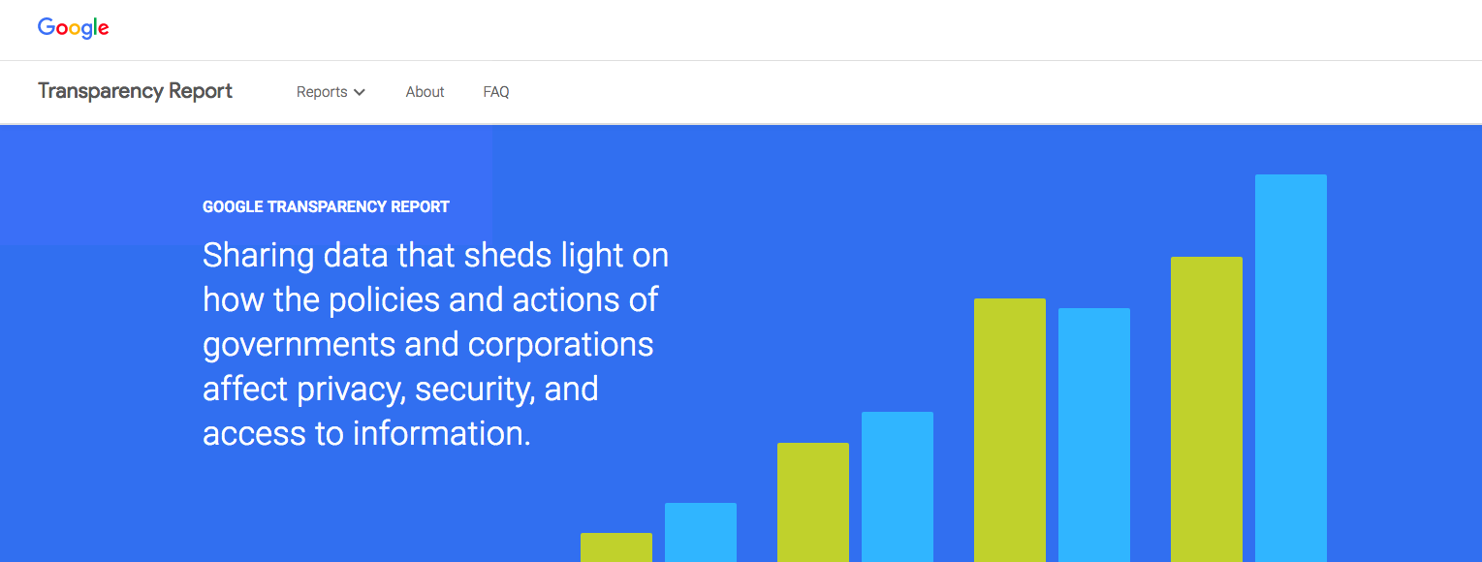This screenshot has height=562, width=1482.
Task: Open the FAQ page
Action: pos(496,92)
